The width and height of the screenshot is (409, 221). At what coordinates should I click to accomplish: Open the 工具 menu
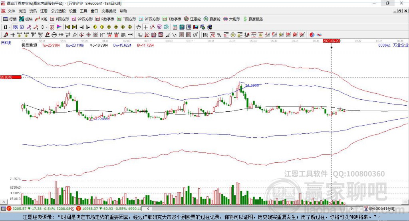[83, 11]
